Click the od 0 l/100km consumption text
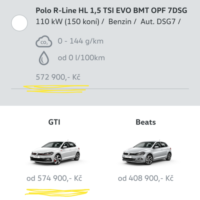 pyautogui.click(x=81, y=58)
